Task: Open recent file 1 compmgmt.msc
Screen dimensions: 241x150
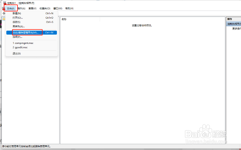Action: click(x=32, y=43)
